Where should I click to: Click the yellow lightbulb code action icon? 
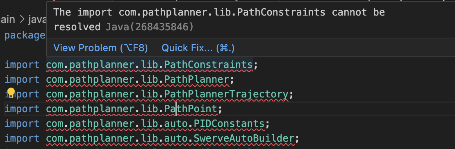click(x=10, y=93)
